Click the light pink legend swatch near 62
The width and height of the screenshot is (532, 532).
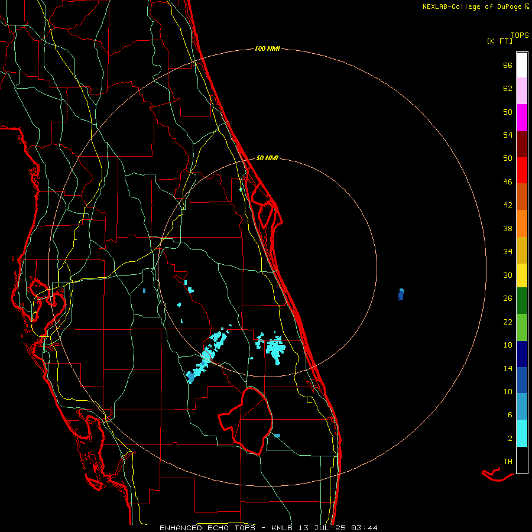point(522,91)
